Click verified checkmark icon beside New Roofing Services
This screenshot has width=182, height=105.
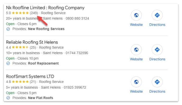click(x=8, y=29)
